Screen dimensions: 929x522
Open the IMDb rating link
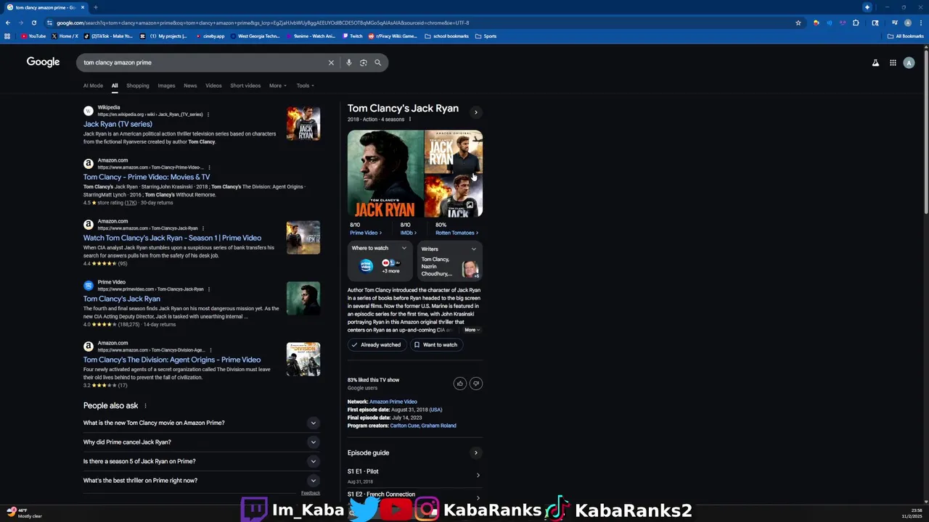(409, 233)
